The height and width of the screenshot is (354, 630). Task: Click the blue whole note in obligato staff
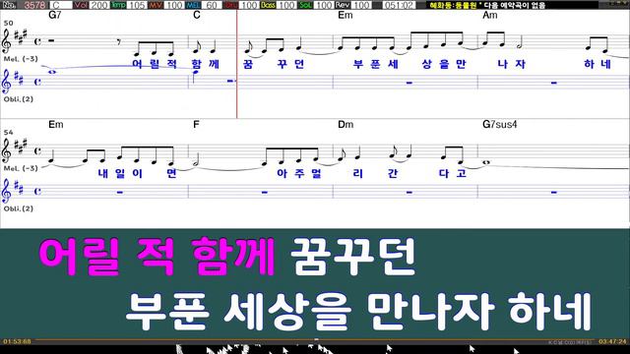[52, 72]
